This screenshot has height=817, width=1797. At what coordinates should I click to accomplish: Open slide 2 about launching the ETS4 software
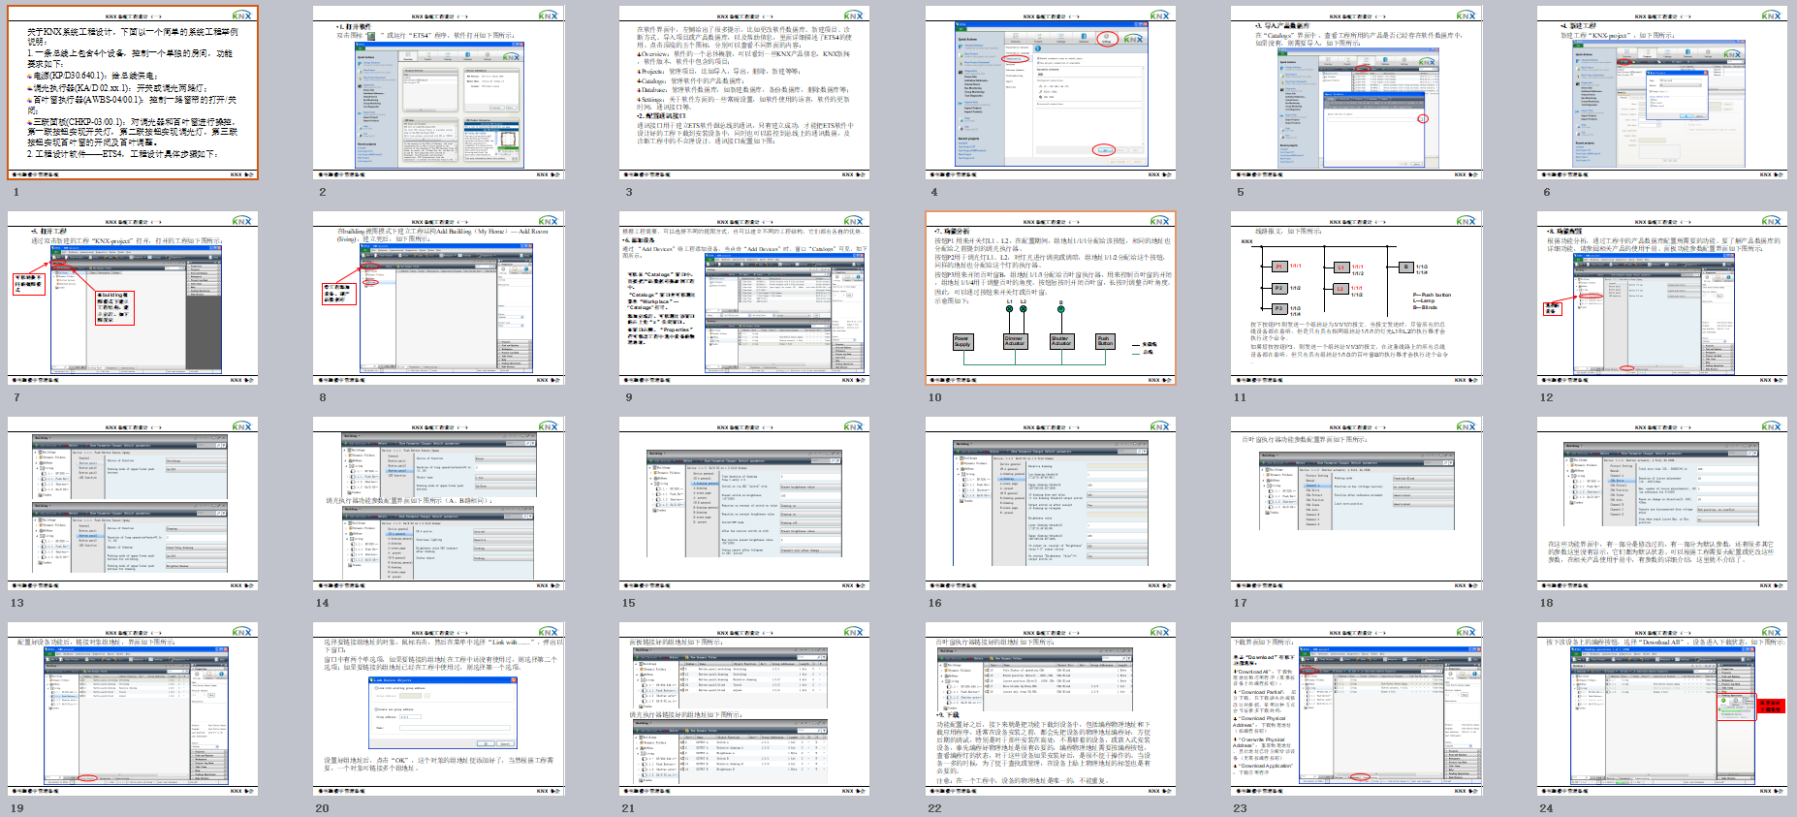click(x=438, y=93)
